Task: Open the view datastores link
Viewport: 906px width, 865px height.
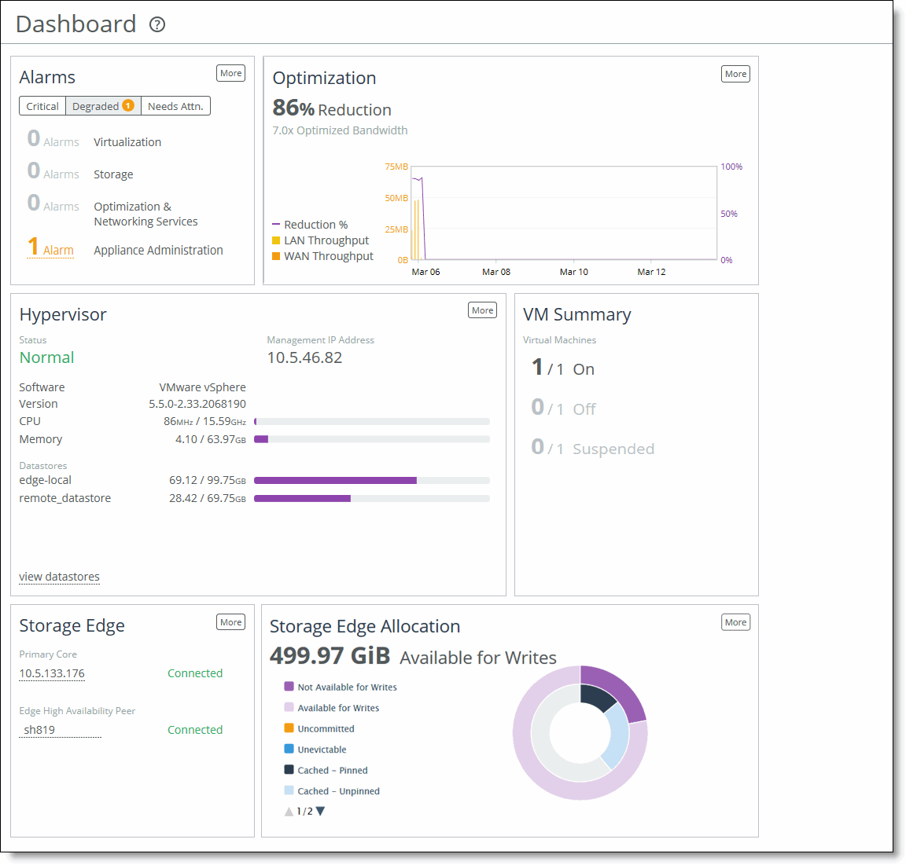Action: [x=59, y=576]
